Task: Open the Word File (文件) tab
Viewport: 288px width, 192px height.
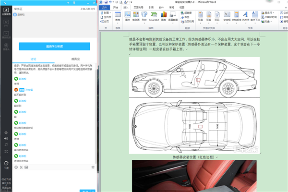Action: coord(104,7)
